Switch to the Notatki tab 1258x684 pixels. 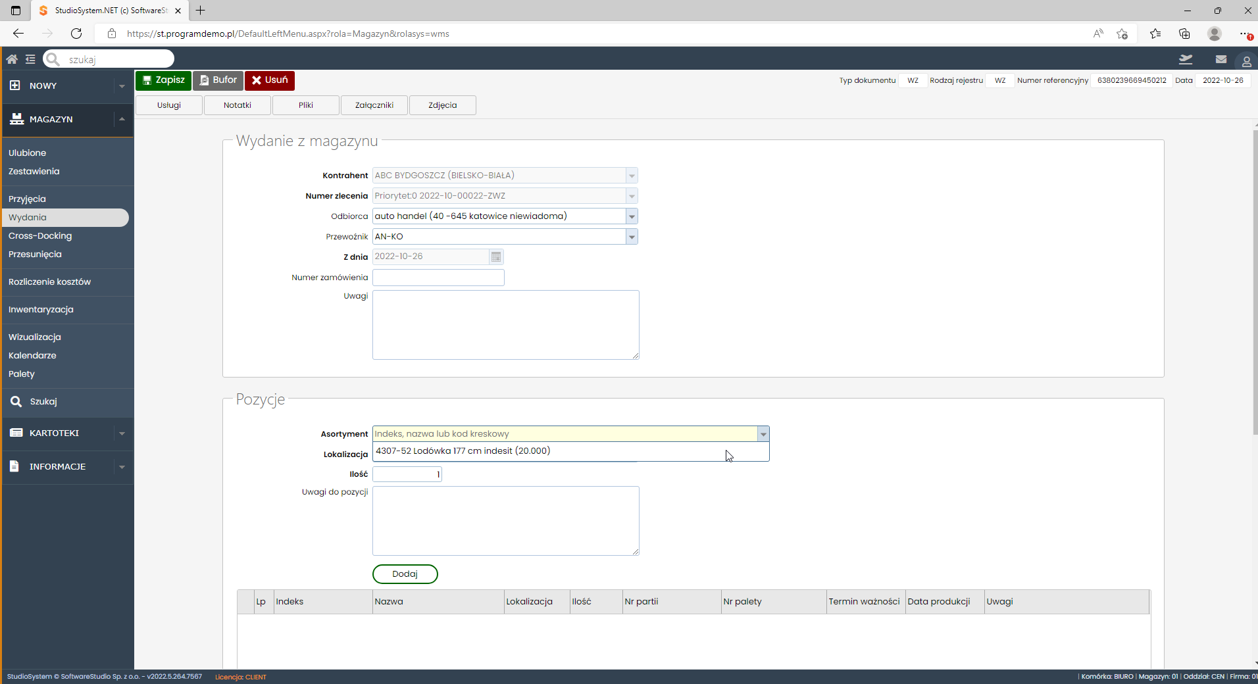coord(238,105)
